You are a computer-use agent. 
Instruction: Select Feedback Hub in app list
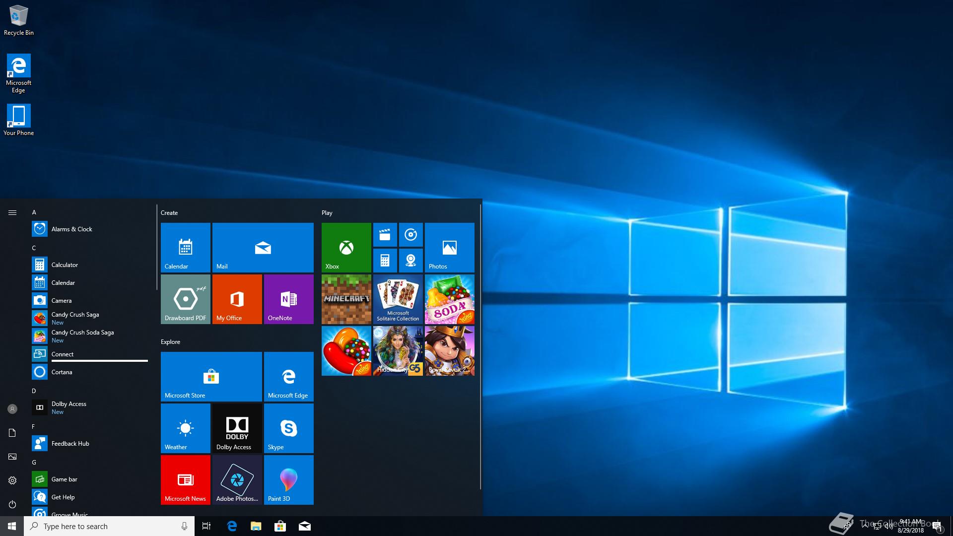(70, 444)
